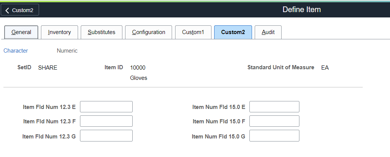
Task: Click the Character link
Action: pos(16,51)
